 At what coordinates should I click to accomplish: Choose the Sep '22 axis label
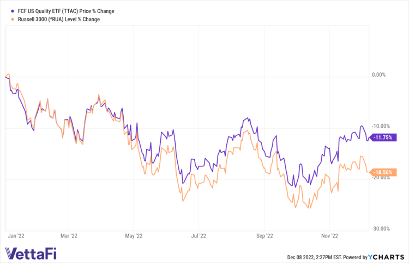coord(264,236)
